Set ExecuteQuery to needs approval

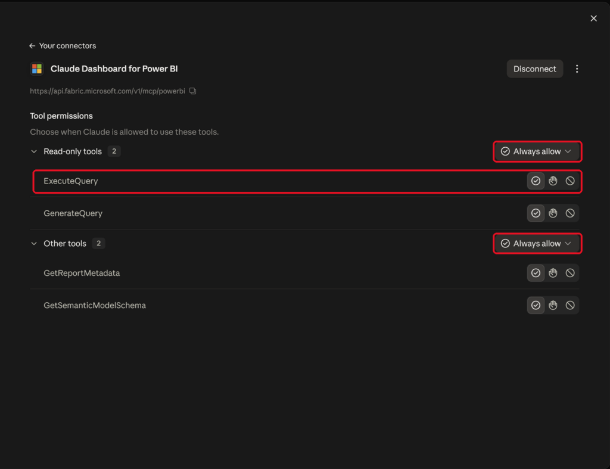point(553,181)
